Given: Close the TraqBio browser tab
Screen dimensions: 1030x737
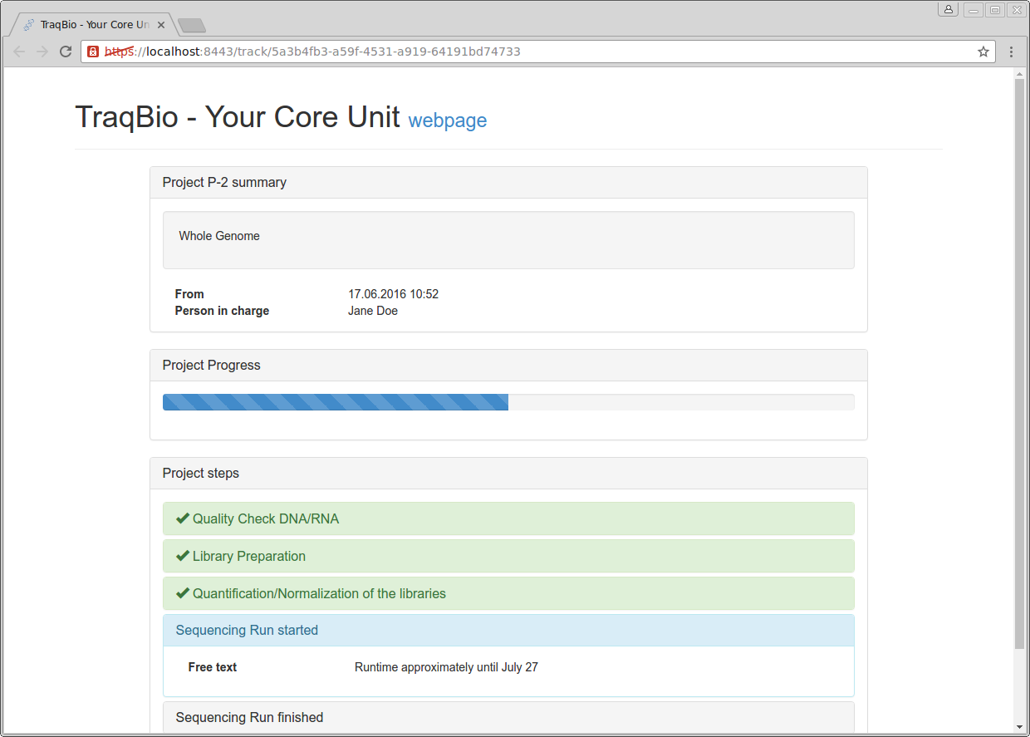Looking at the screenshot, I should (161, 25).
